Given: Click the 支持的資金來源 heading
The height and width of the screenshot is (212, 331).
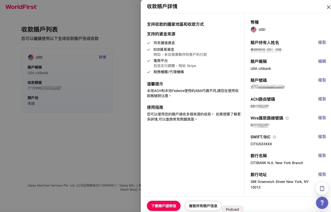Looking at the screenshot, I should tap(161, 34).
